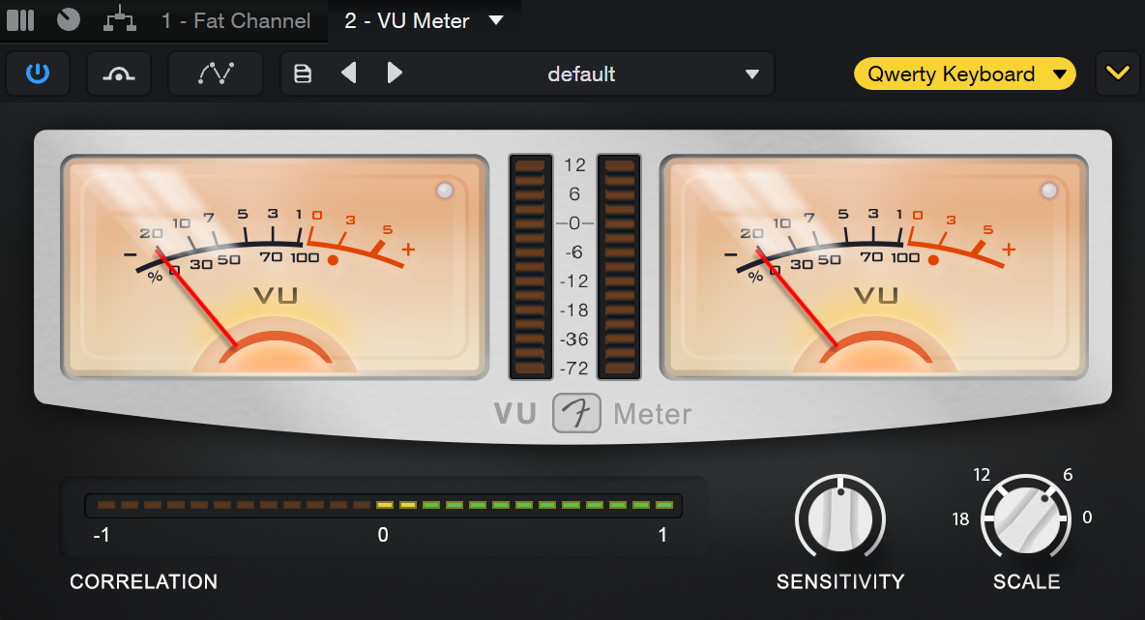The height and width of the screenshot is (620, 1145).
Task: Open the Qwerty Keyboard dropdown
Action: click(x=964, y=74)
